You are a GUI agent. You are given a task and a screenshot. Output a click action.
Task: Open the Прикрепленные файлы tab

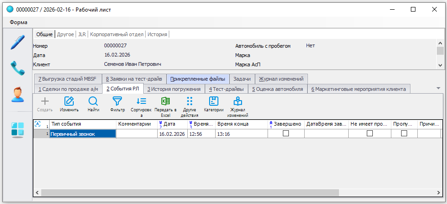point(198,79)
